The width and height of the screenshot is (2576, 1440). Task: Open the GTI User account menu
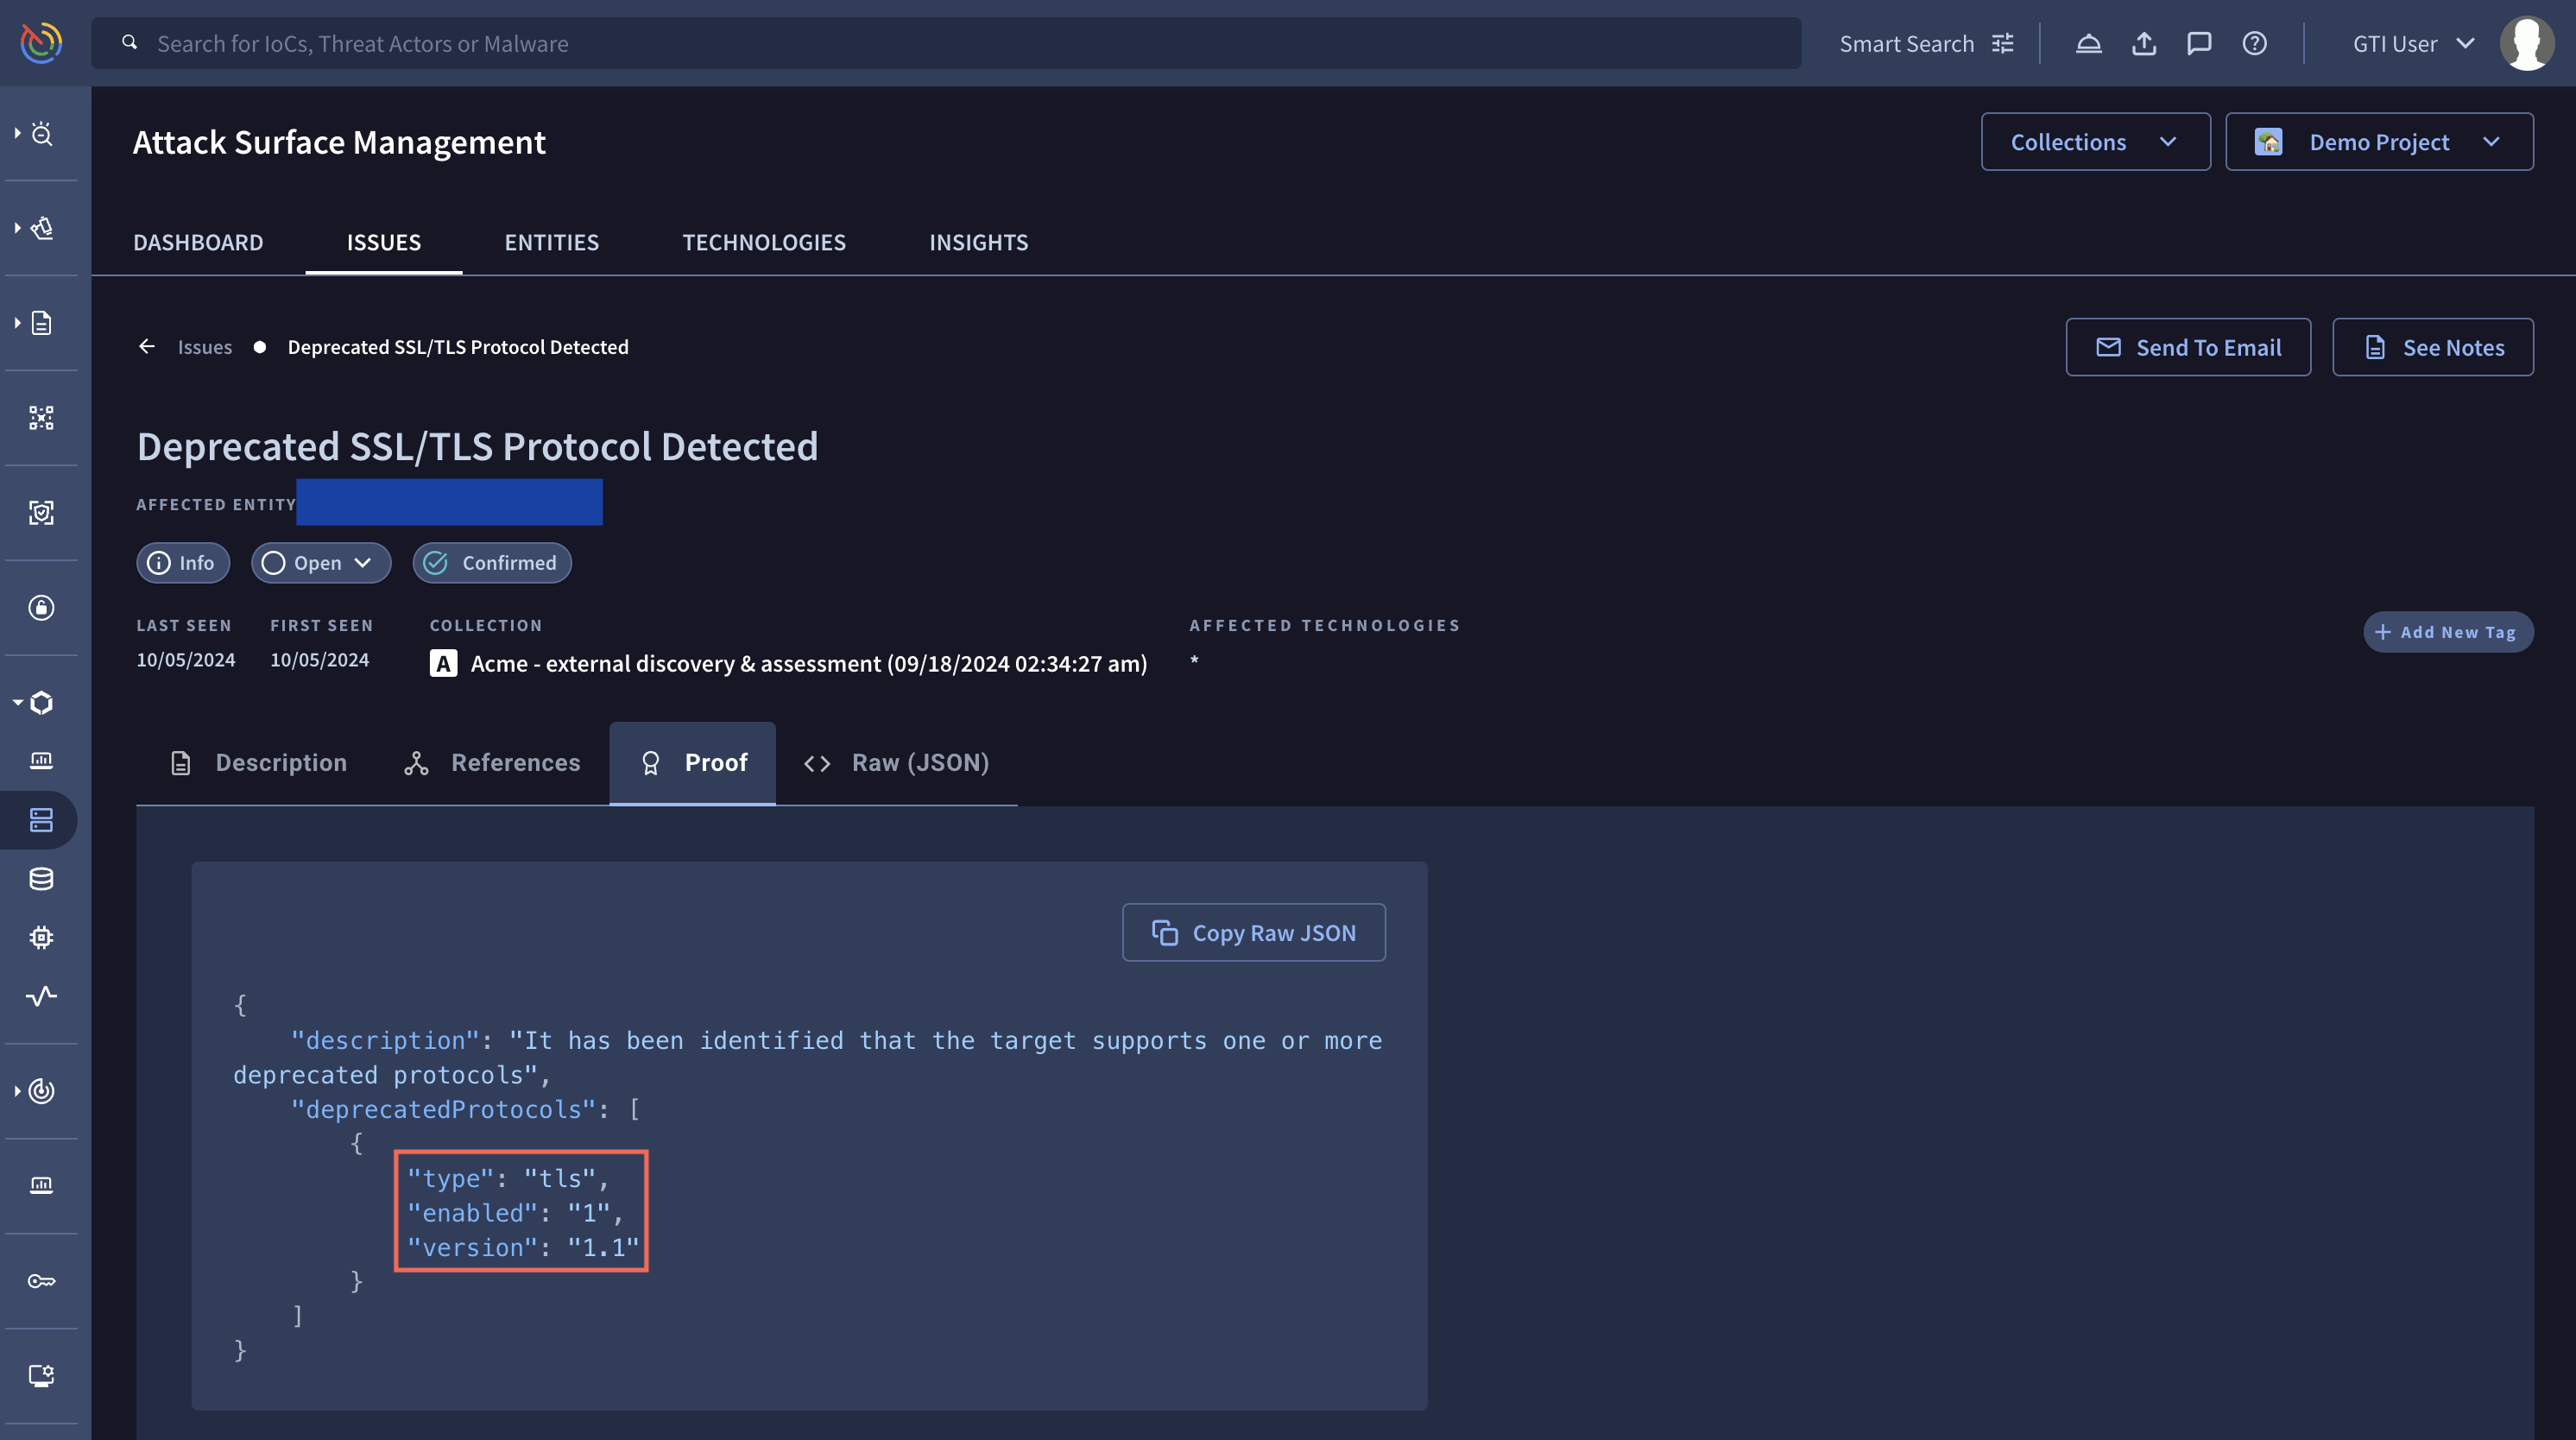coord(2412,43)
